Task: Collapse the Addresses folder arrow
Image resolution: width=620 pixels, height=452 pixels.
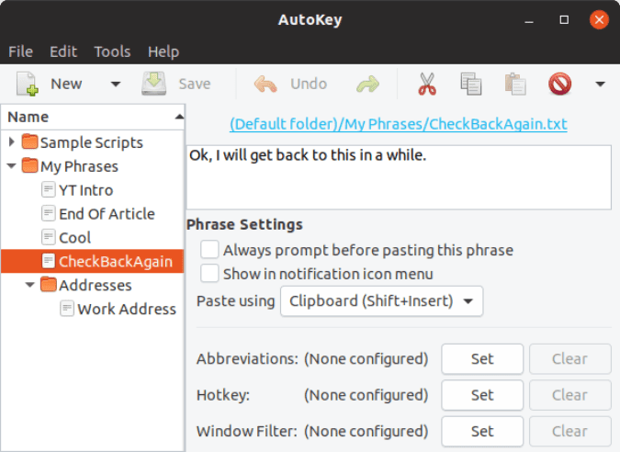Action: pos(30,285)
